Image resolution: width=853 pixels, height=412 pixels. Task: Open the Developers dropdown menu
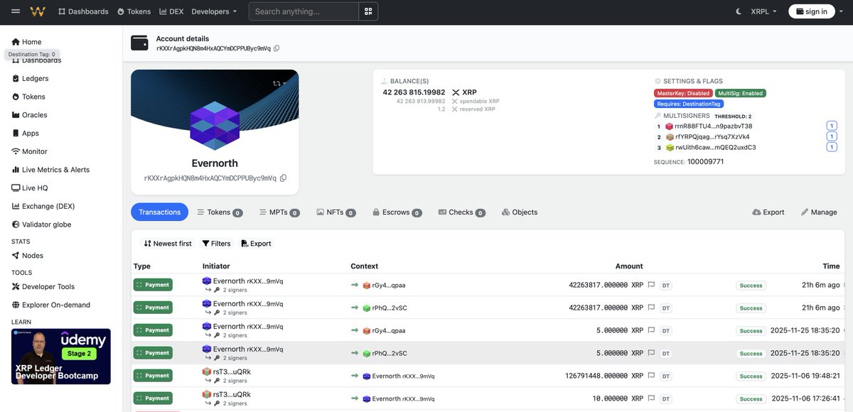tap(215, 11)
